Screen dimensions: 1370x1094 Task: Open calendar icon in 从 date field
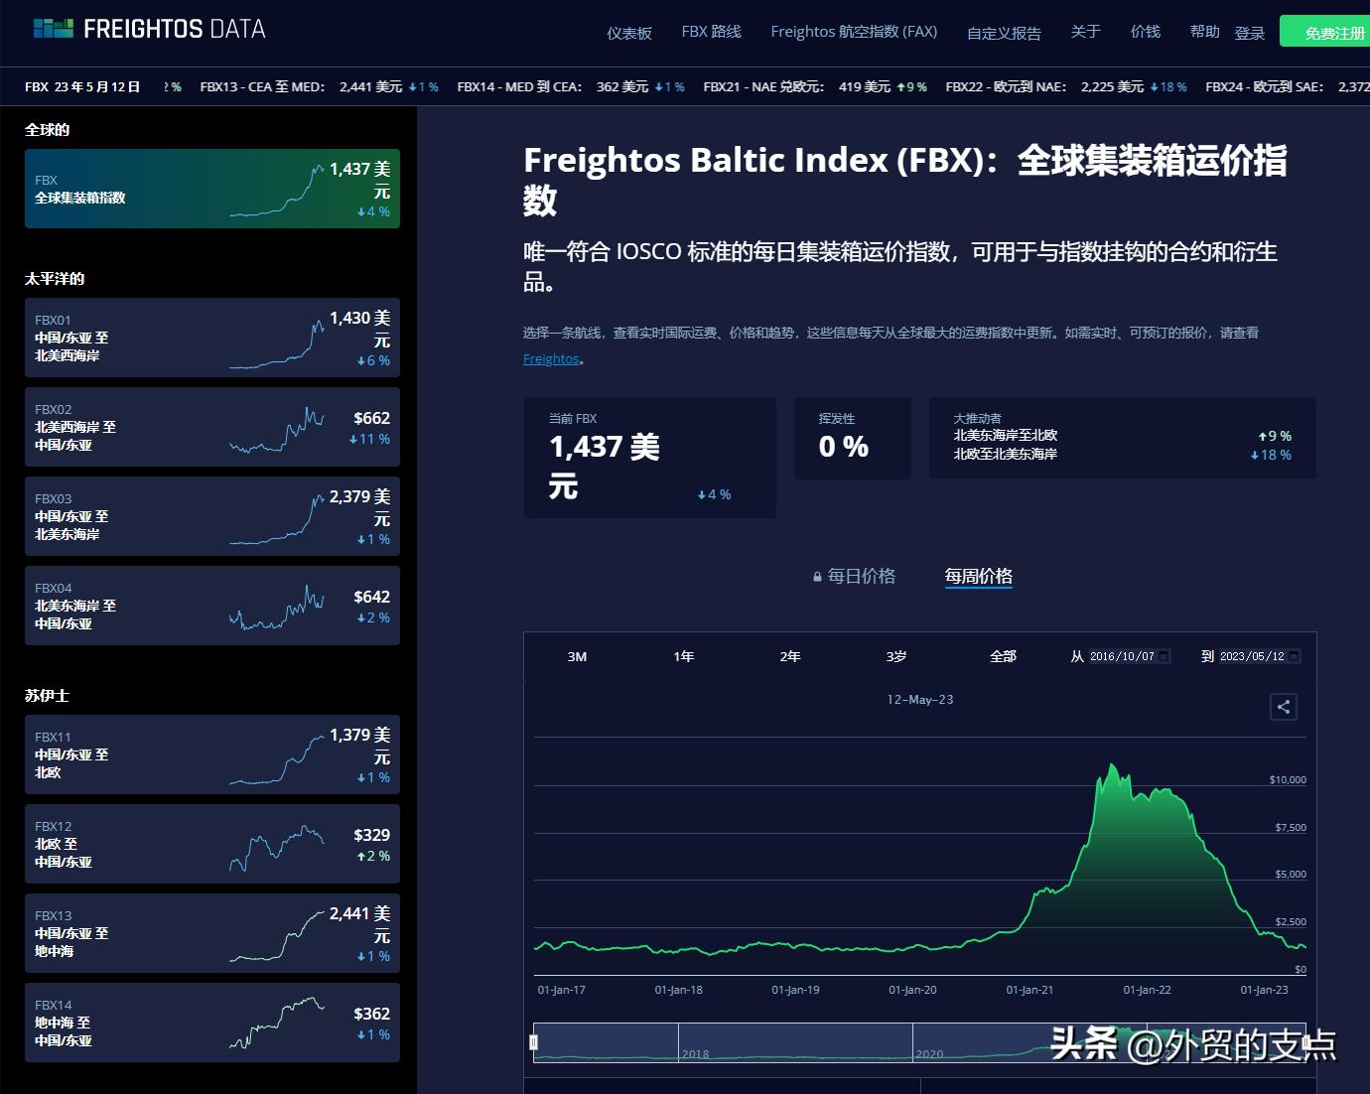coord(1164,656)
